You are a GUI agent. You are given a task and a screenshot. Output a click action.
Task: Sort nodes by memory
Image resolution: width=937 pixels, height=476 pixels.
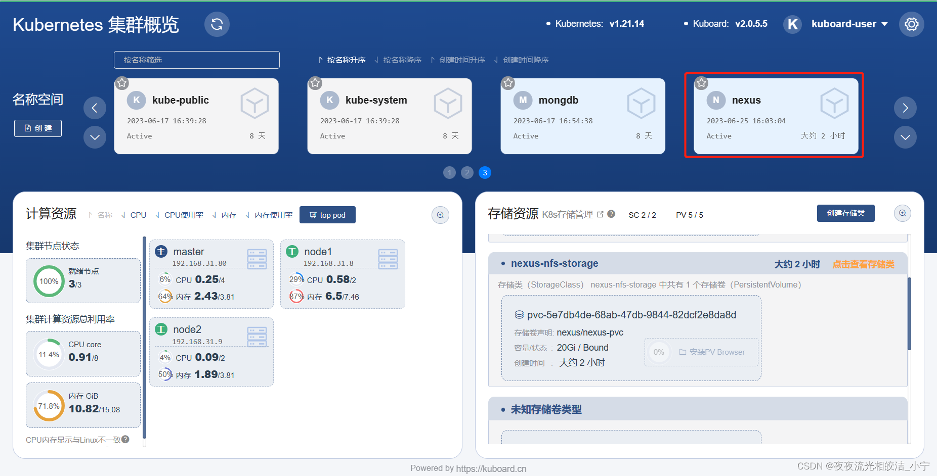[225, 215]
